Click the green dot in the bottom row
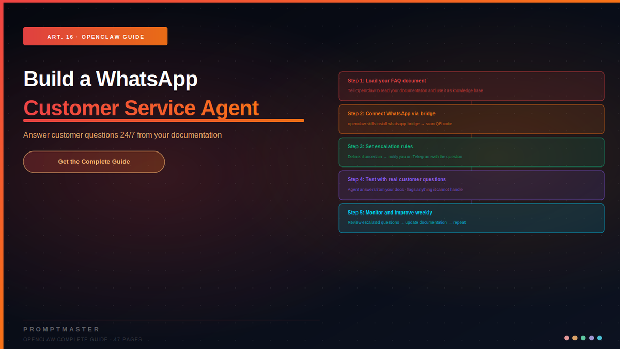The height and width of the screenshot is (349, 620). pos(583,338)
